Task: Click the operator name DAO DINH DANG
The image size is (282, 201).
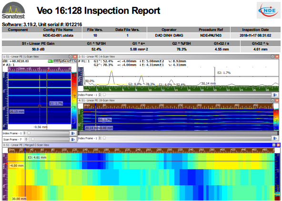Action: pos(169,35)
